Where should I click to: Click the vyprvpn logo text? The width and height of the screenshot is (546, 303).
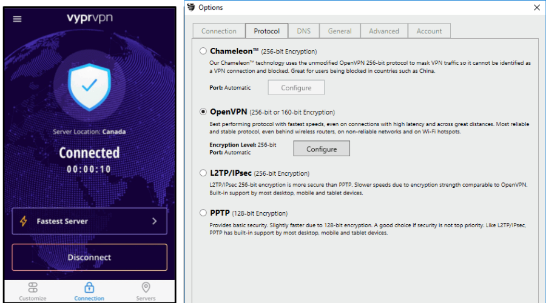pyautogui.click(x=90, y=18)
